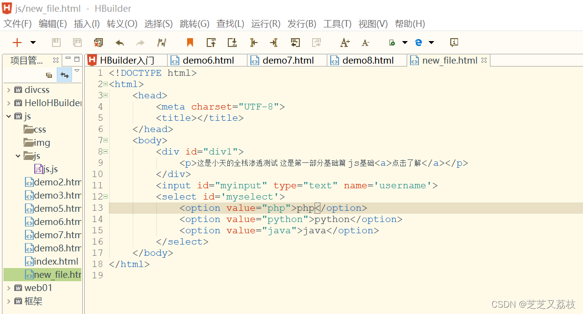Screen dimensions: 583x314
Task: Toggle the orange bookmark icon
Action: (190, 43)
